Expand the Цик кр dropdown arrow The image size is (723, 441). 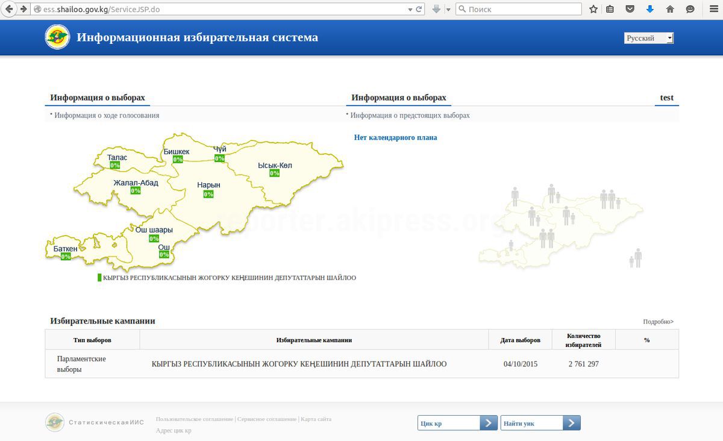[489, 423]
